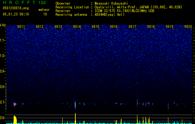
Task: Select the file name "0501230810.png"
Action: 16,8
